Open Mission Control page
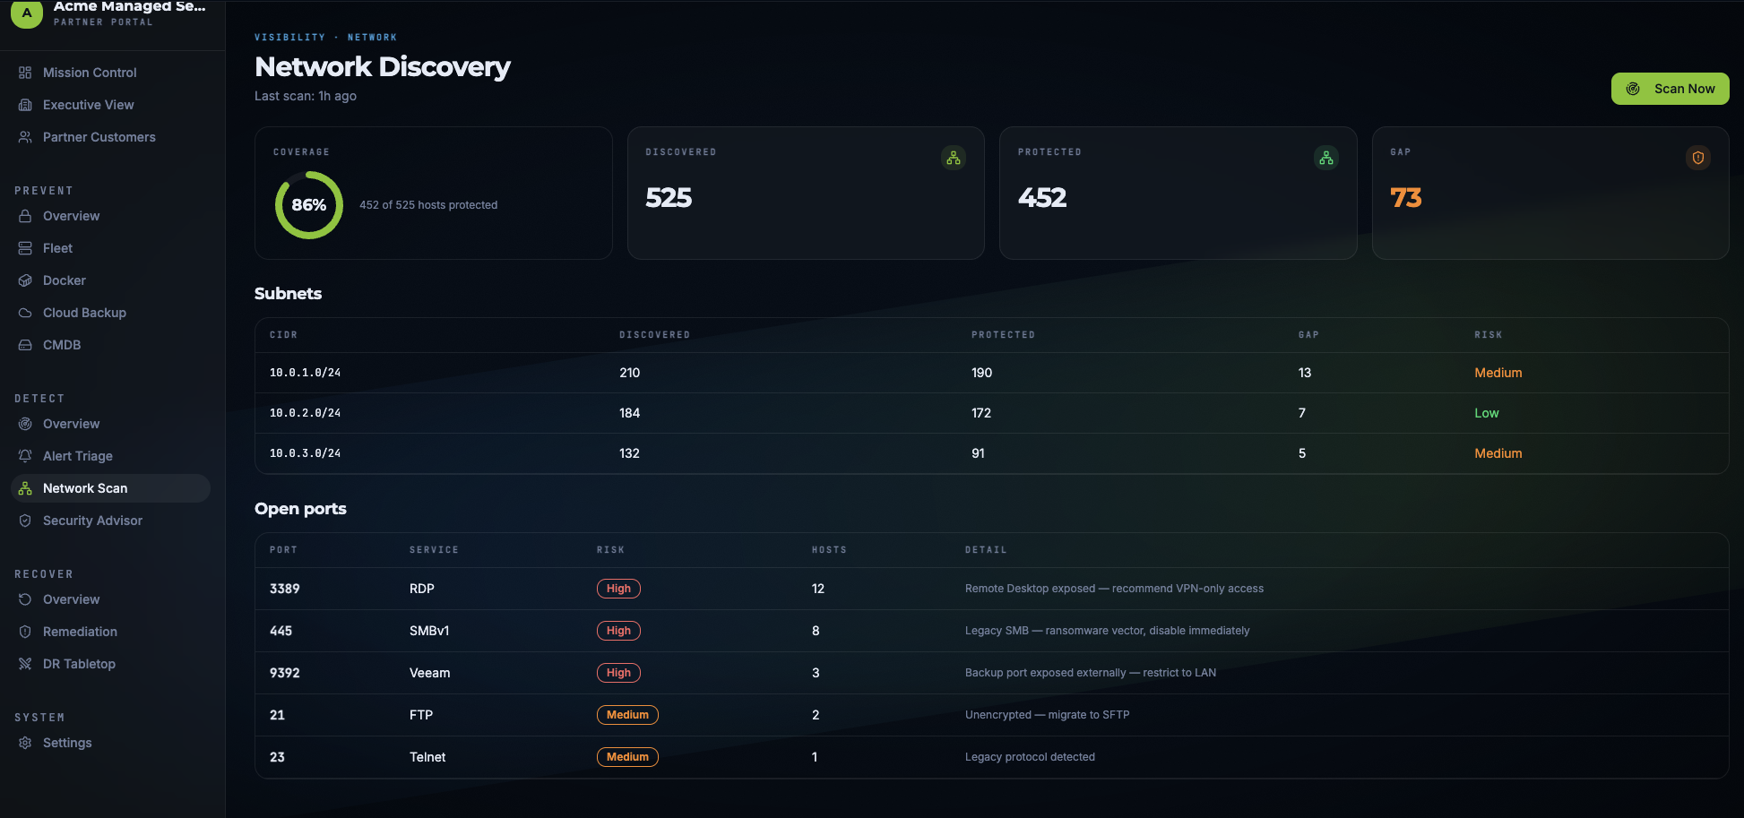The height and width of the screenshot is (818, 1744). (111, 73)
